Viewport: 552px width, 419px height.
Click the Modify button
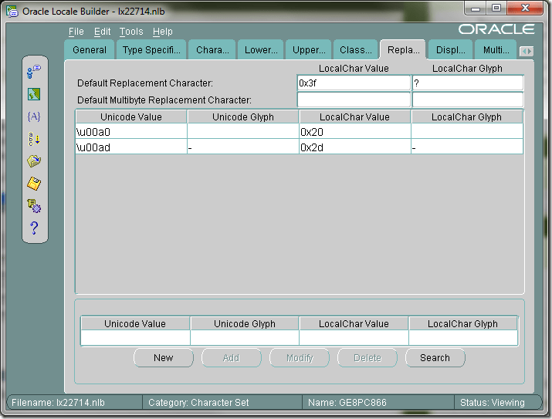click(300, 358)
